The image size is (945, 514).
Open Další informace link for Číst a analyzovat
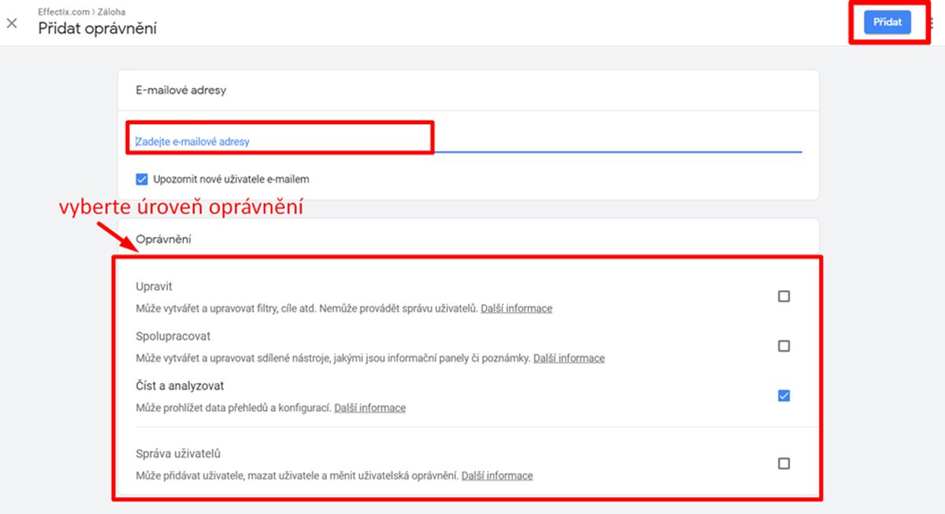[x=370, y=408]
